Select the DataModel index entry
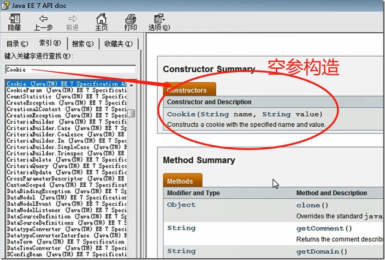The height and width of the screenshot is (260, 385). point(66,198)
